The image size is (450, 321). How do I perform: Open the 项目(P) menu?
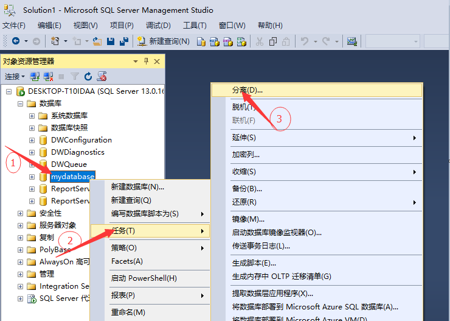[x=122, y=26]
